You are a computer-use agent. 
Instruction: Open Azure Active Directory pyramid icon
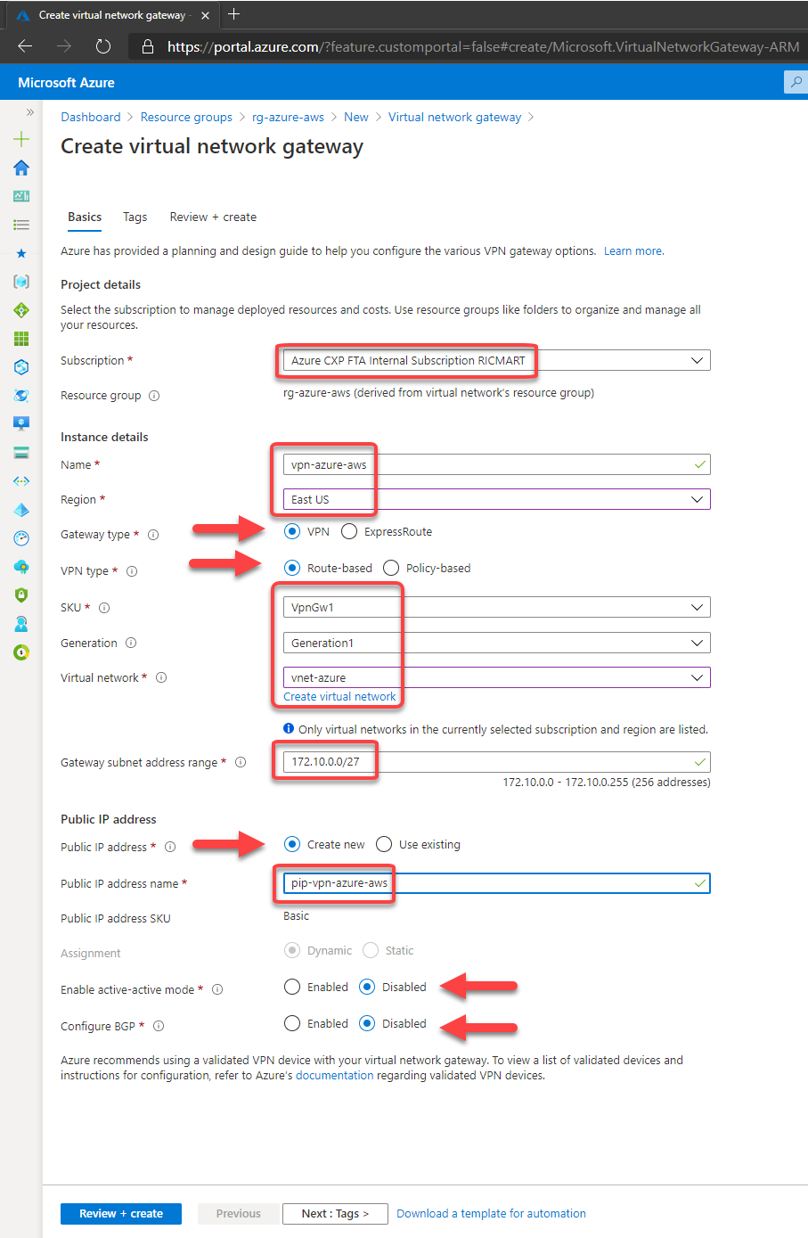[21, 510]
